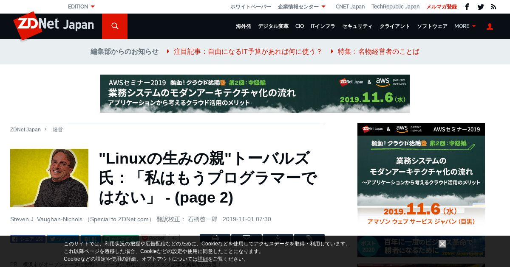Viewport: 510px width, 267px height.
Task: Go to CNET Japan
Action: (x=350, y=7)
